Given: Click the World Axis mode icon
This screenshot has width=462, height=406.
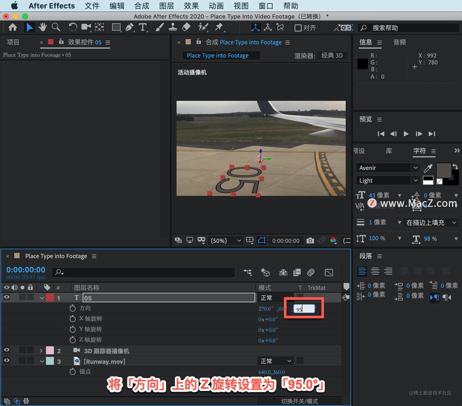Looking at the screenshot, I should 267,27.
